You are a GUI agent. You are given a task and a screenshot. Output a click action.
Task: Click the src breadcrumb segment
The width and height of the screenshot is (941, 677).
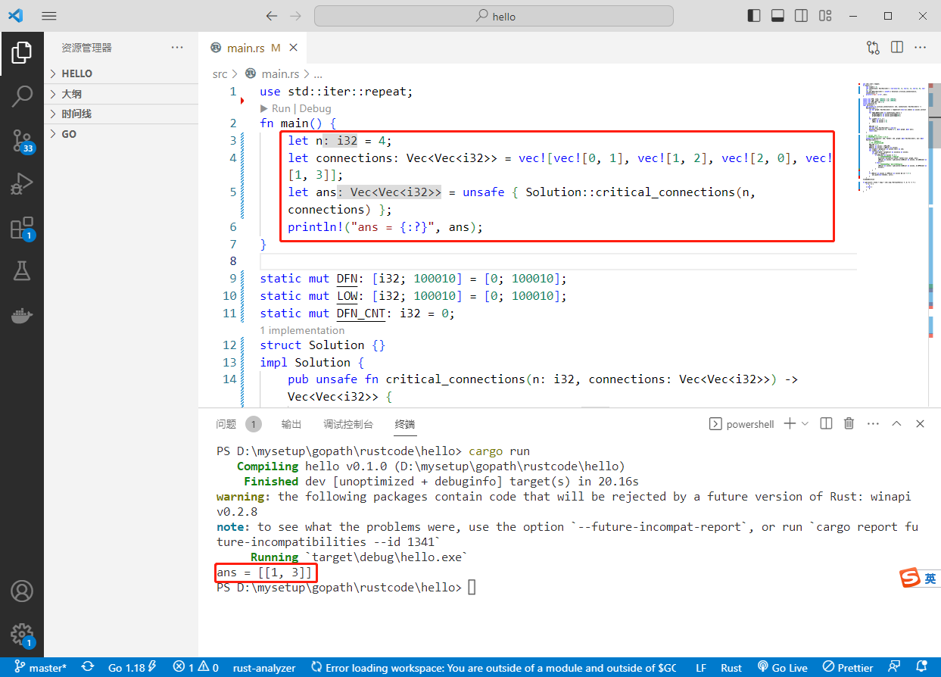point(220,73)
